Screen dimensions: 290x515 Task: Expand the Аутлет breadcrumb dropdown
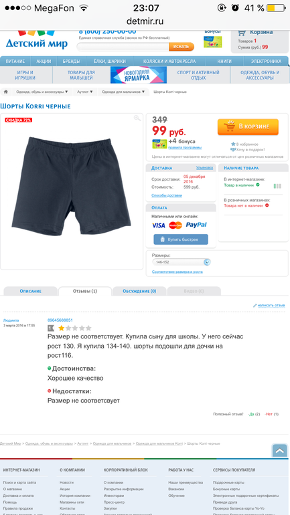pos(85,92)
